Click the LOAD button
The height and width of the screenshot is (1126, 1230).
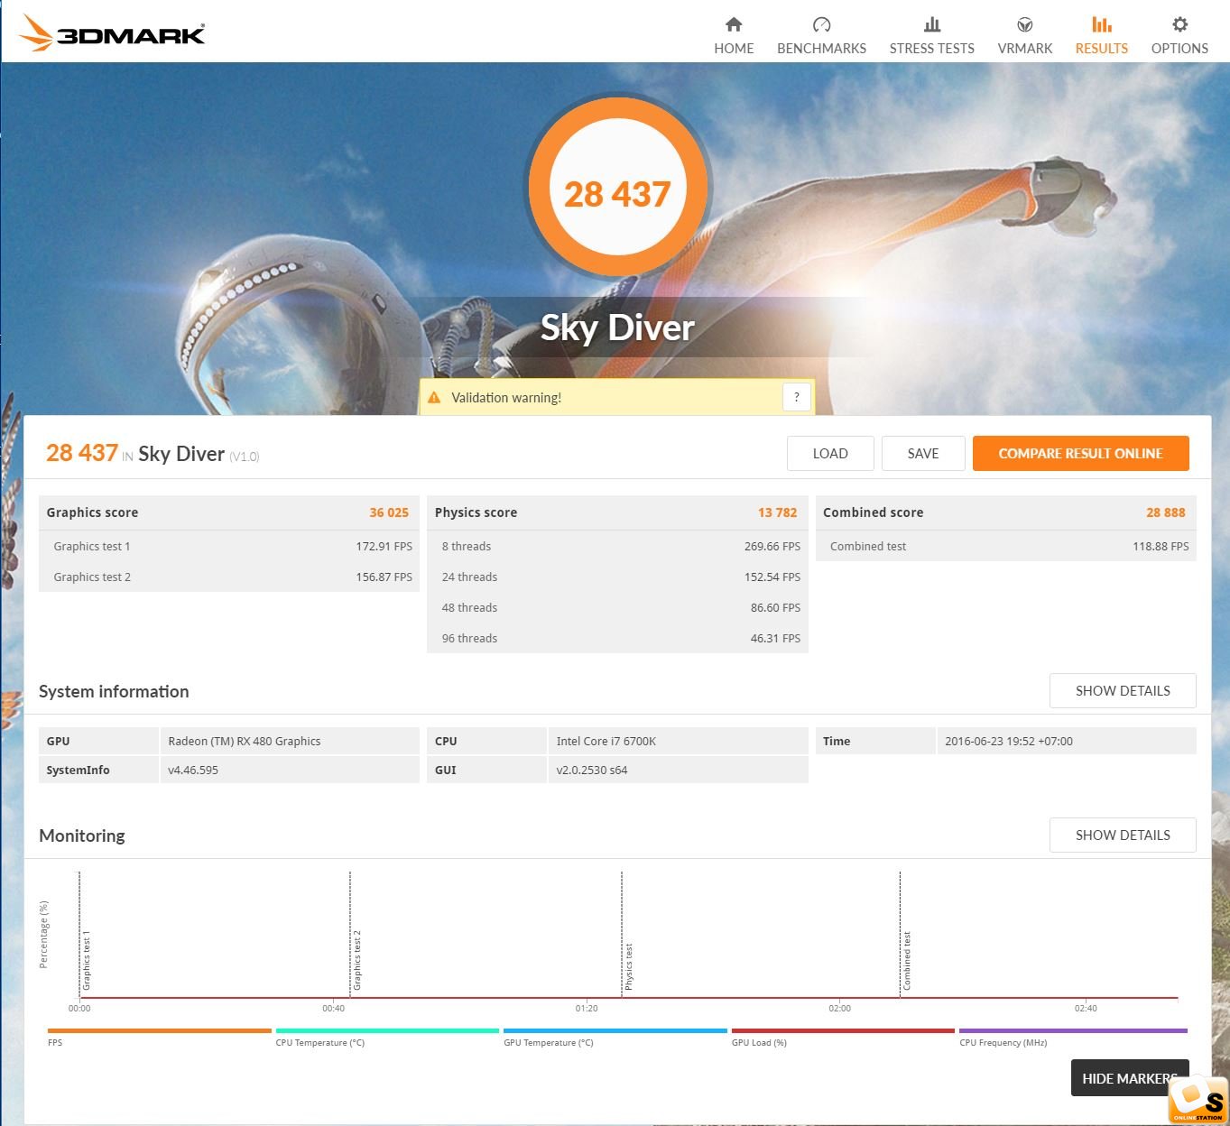830,454
